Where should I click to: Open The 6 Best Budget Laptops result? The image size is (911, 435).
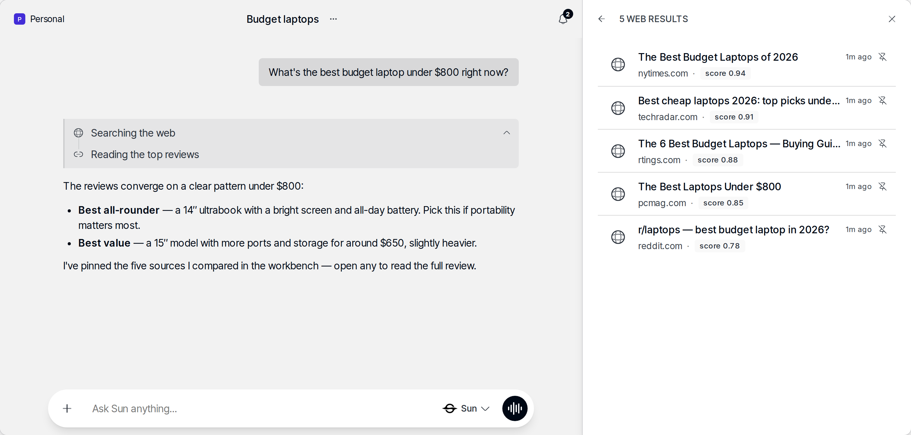coord(739,144)
